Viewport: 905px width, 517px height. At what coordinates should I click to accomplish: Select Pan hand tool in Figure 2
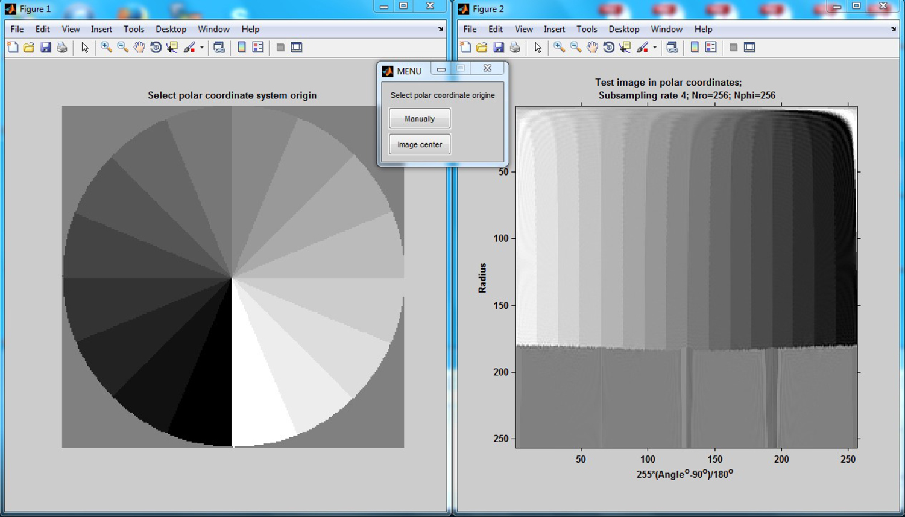(592, 48)
